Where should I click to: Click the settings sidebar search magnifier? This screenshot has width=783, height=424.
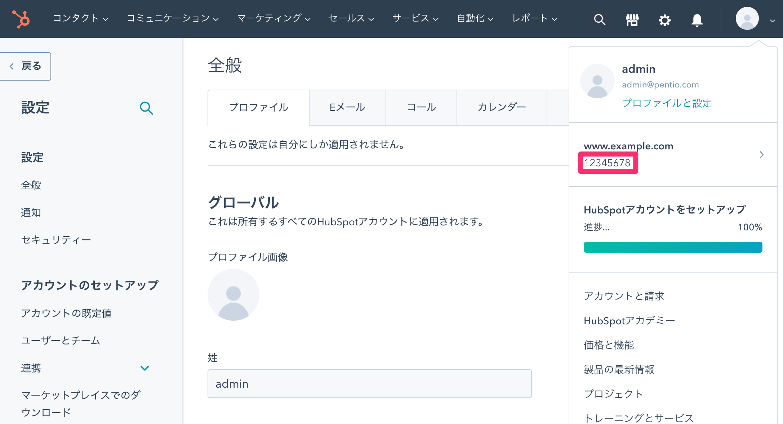coord(146,108)
